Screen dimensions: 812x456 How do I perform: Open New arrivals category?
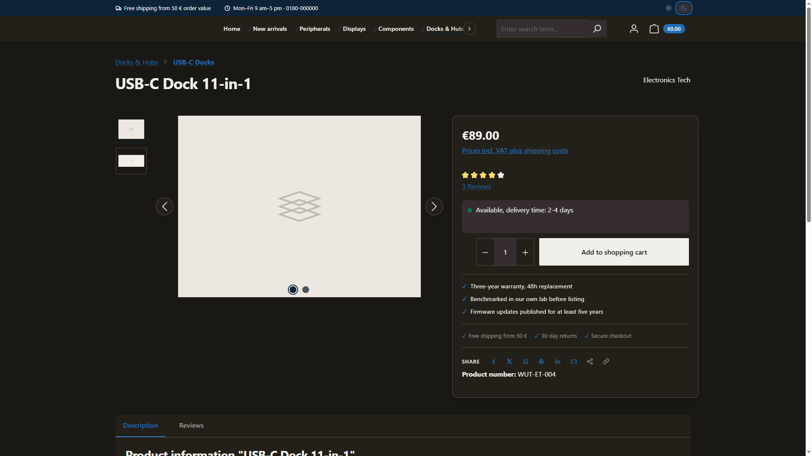(x=270, y=29)
